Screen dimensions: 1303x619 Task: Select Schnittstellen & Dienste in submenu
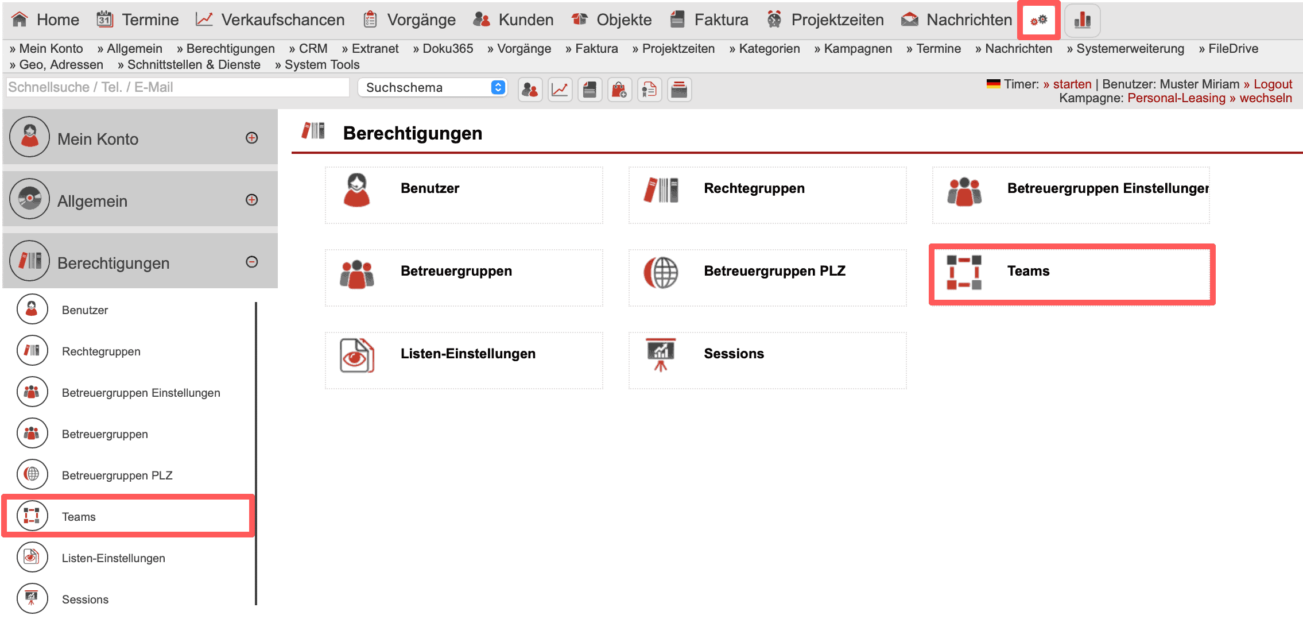189,65
